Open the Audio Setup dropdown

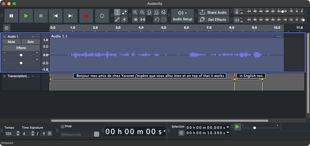click(x=183, y=16)
